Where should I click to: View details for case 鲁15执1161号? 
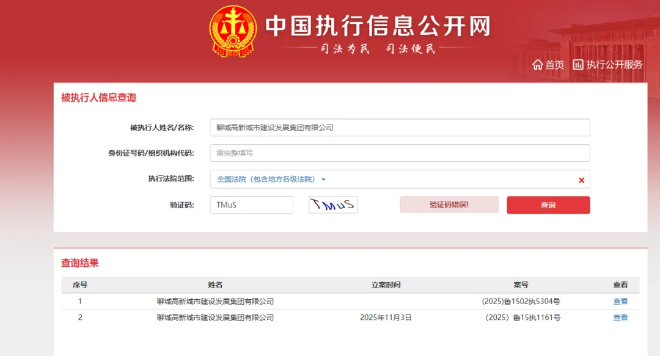(620, 318)
